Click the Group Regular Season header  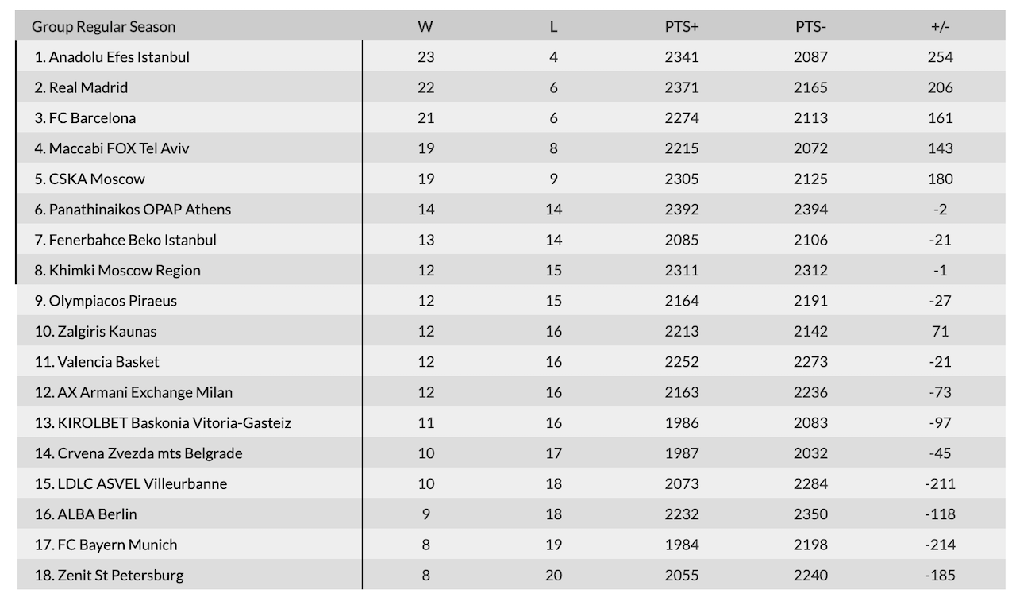(103, 26)
